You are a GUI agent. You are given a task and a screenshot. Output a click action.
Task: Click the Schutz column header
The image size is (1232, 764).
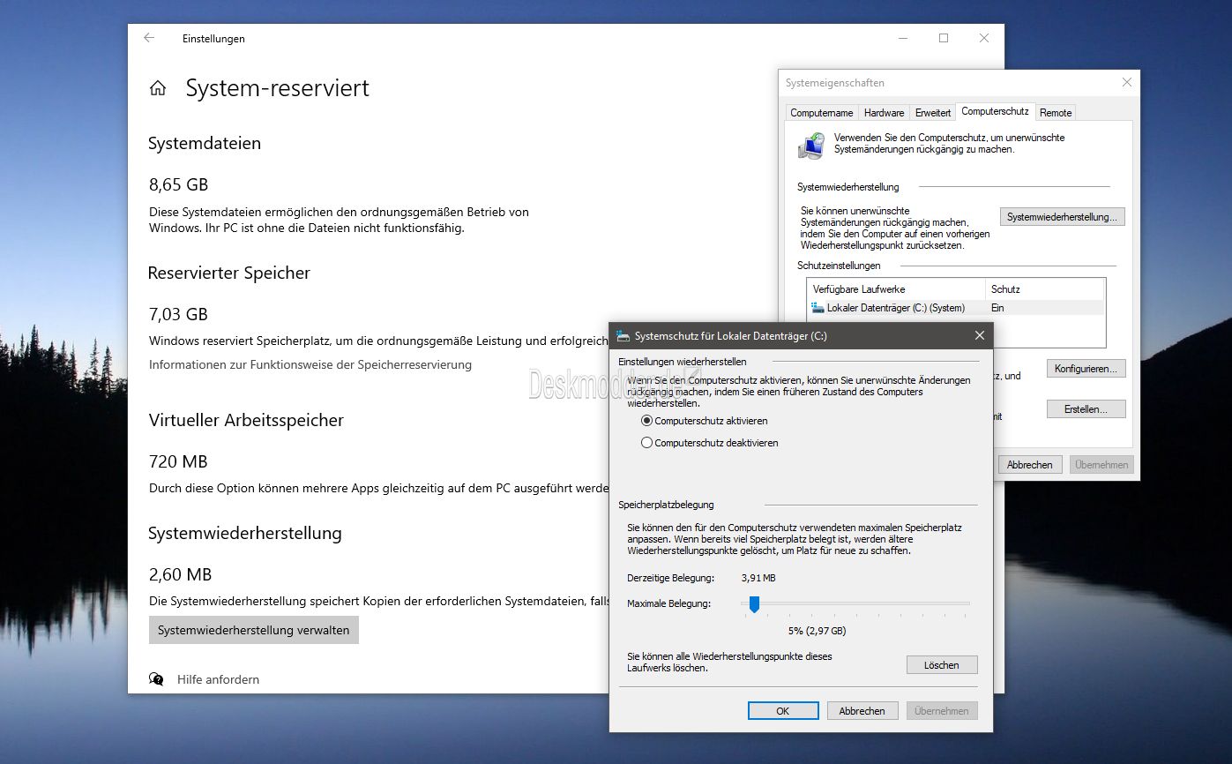(x=1044, y=289)
